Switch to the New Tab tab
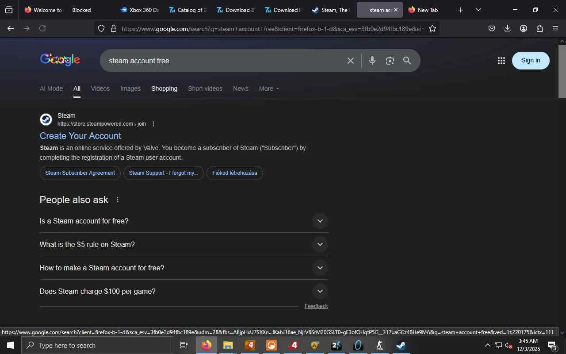 tap(427, 10)
